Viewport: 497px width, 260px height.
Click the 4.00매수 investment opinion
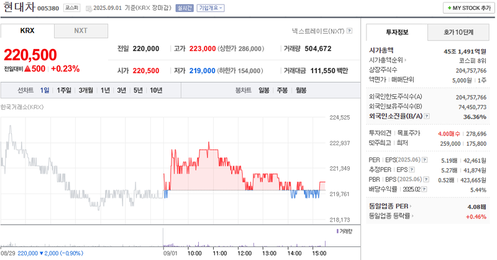449,134
